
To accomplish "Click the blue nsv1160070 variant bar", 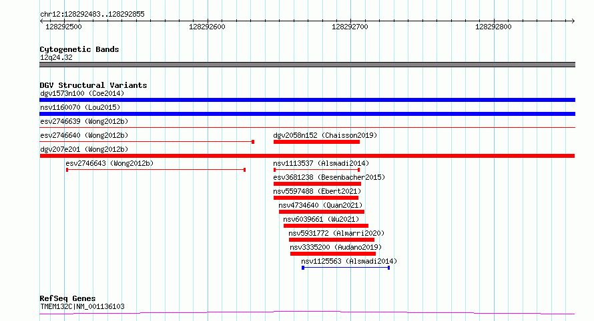I will pos(307,114).
